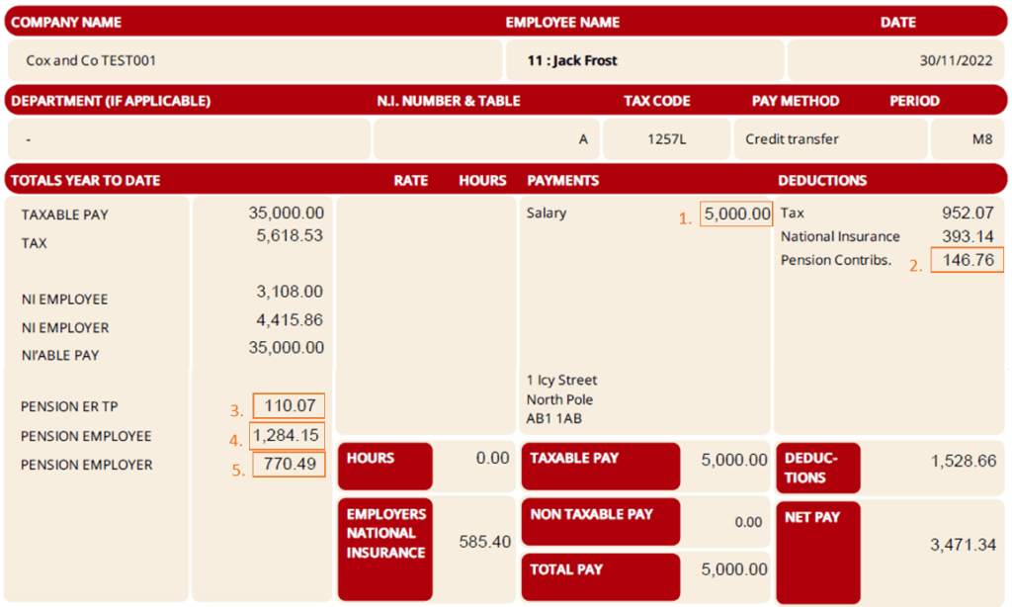Screen dimensions: 1012x607
Task: Select NI employee value 3,108.00
Action: 290,292
